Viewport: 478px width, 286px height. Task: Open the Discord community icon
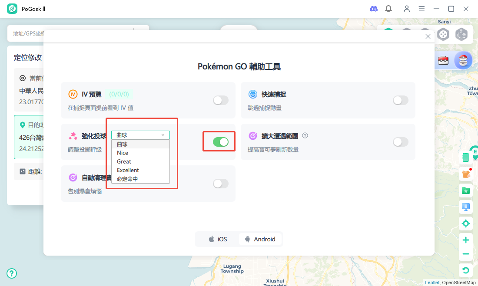374,9
